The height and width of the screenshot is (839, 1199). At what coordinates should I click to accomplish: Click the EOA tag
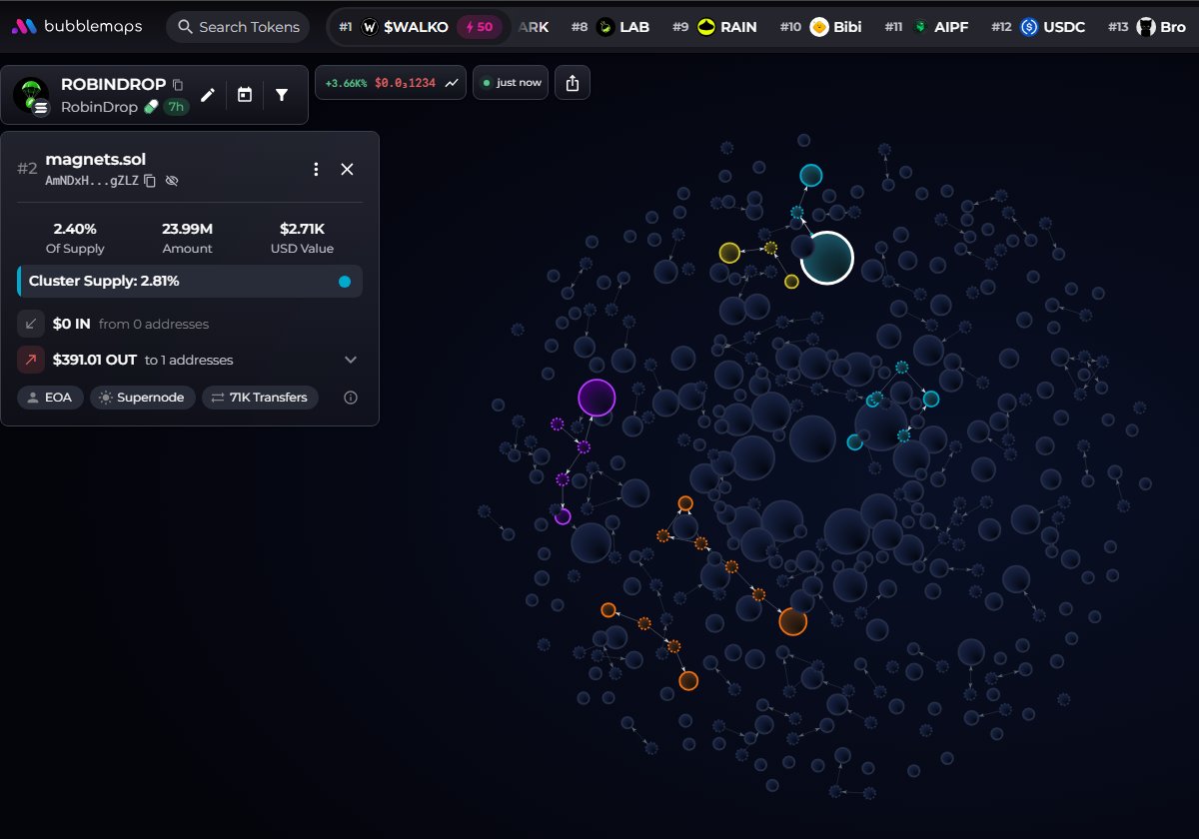(50, 398)
